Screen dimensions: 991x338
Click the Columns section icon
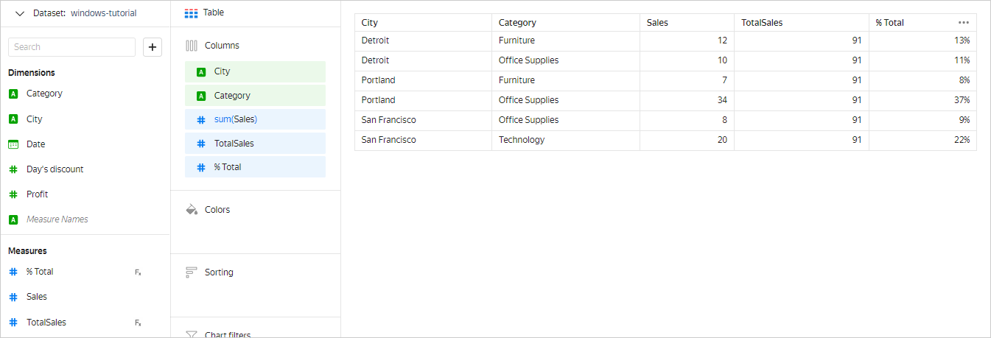point(192,46)
